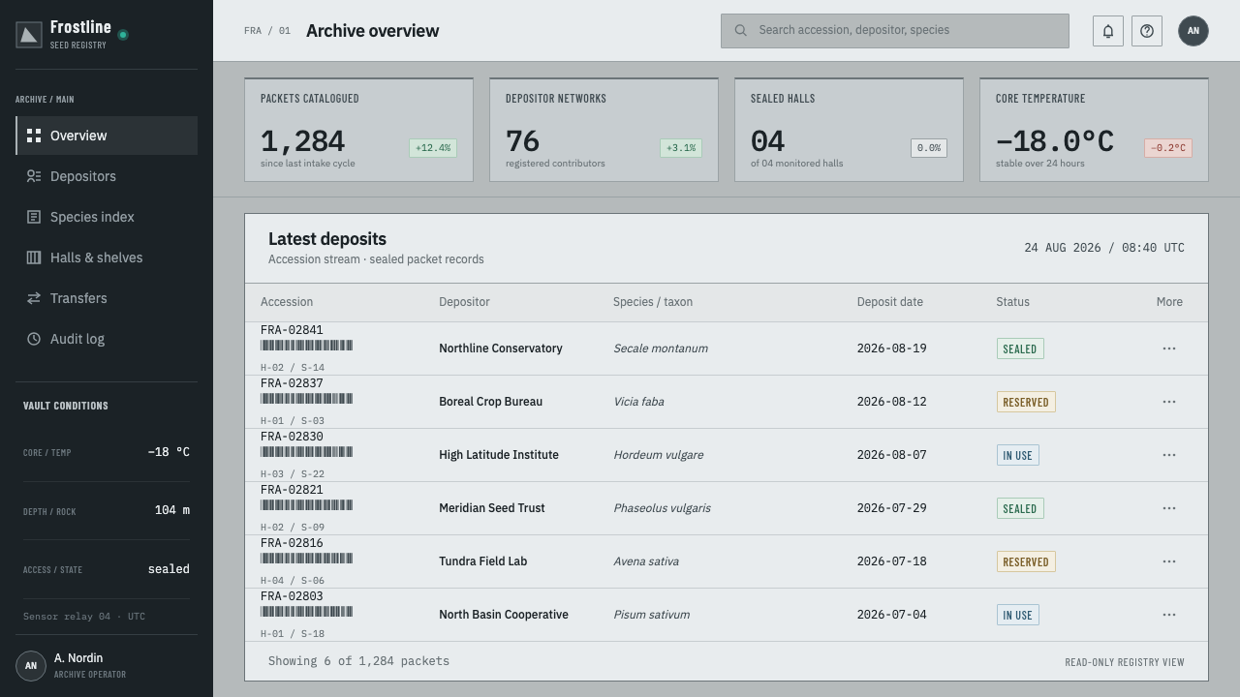Click the Halls & shelves icon
1240x697 pixels.
click(x=34, y=258)
